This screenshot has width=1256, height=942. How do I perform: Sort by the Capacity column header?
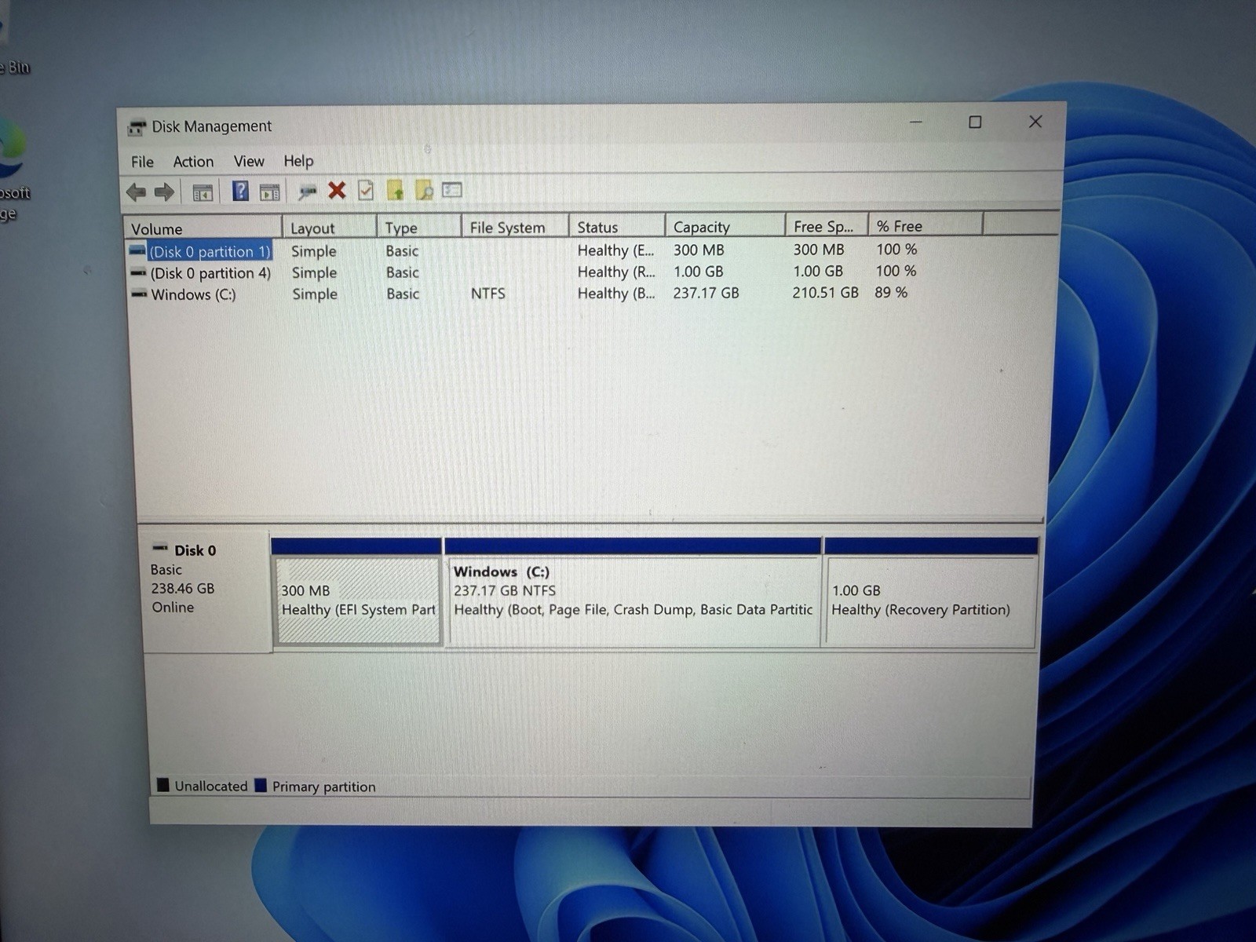pyautogui.click(x=725, y=226)
